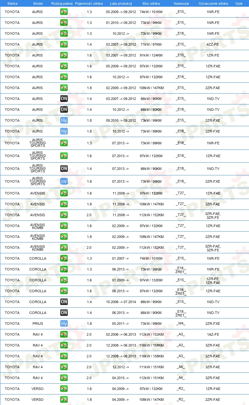This screenshot has height=405, width=249.
Task: Click the Marka column header
Action: [x=12, y=4]
